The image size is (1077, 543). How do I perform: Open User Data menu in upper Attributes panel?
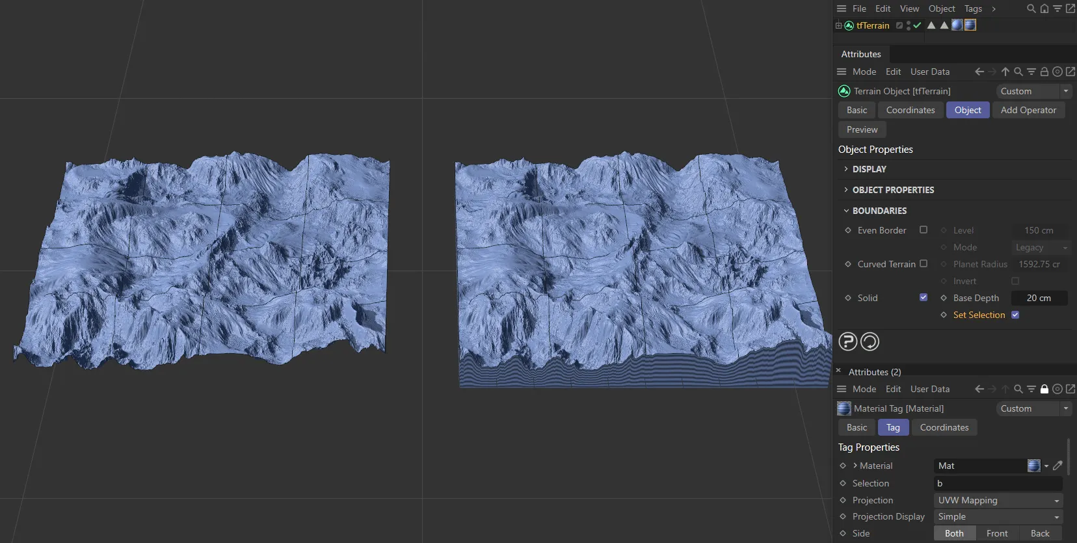[930, 72]
